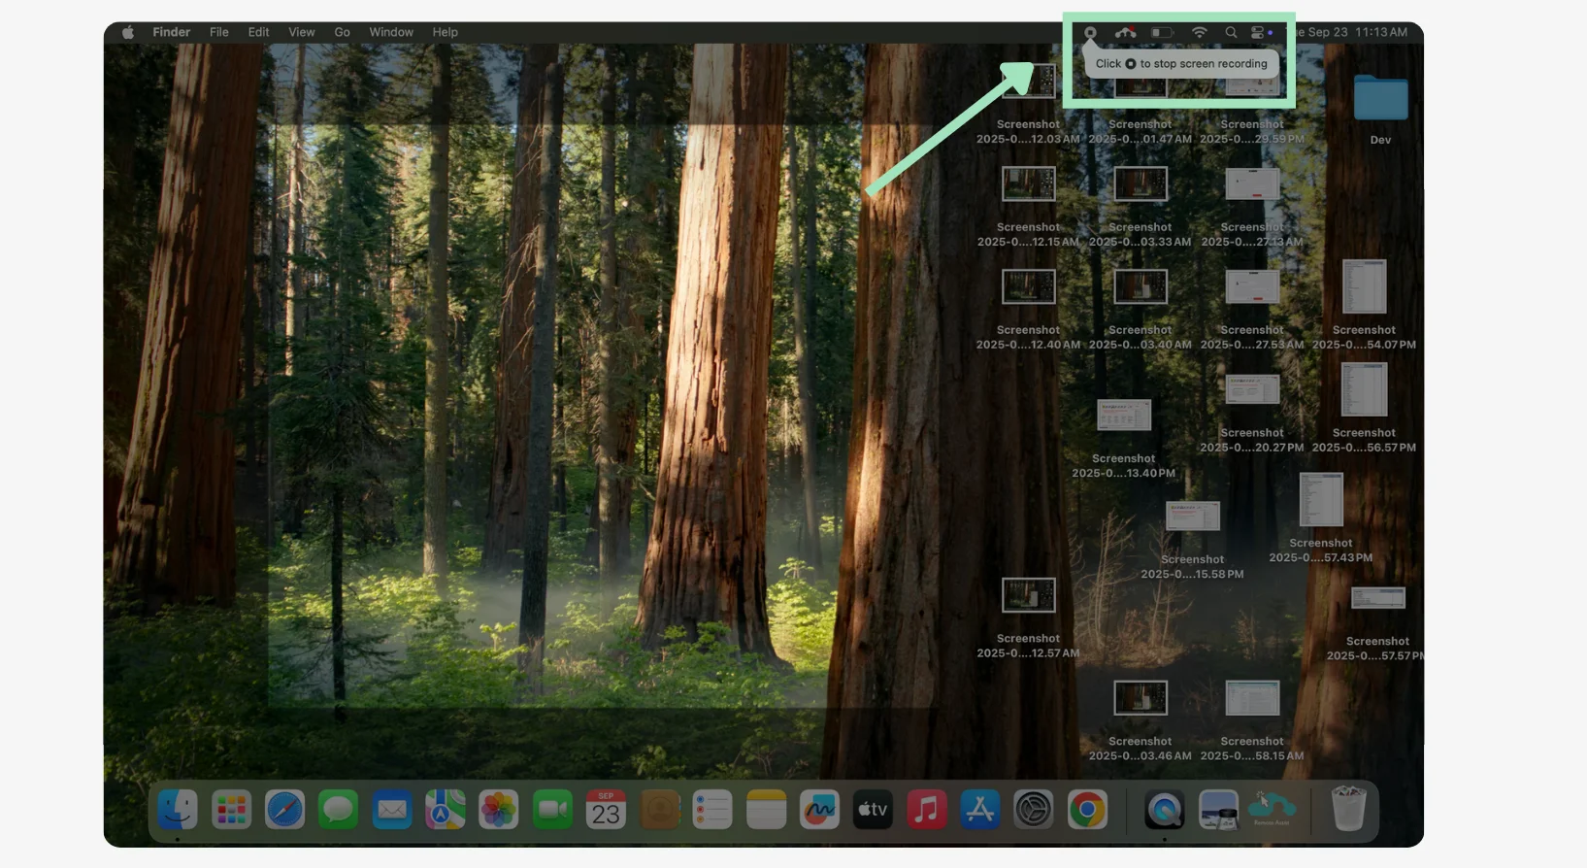Launch QuickTime Player from the Dock
The image size is (1587, 868).
(1164, 809)
